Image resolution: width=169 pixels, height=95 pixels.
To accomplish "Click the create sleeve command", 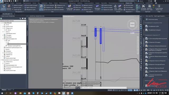I will (17, 9).
